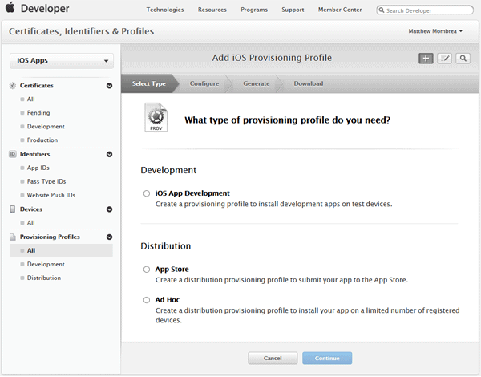Open Development under Certificates

coord(46,127)
